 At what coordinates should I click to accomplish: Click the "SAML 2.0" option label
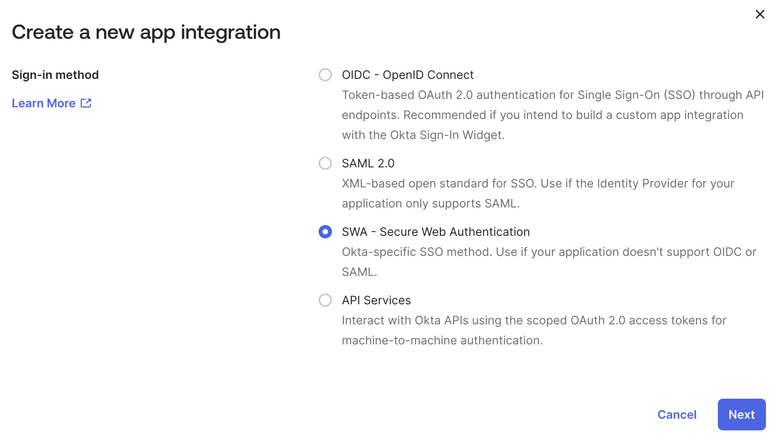click(368, 163)
